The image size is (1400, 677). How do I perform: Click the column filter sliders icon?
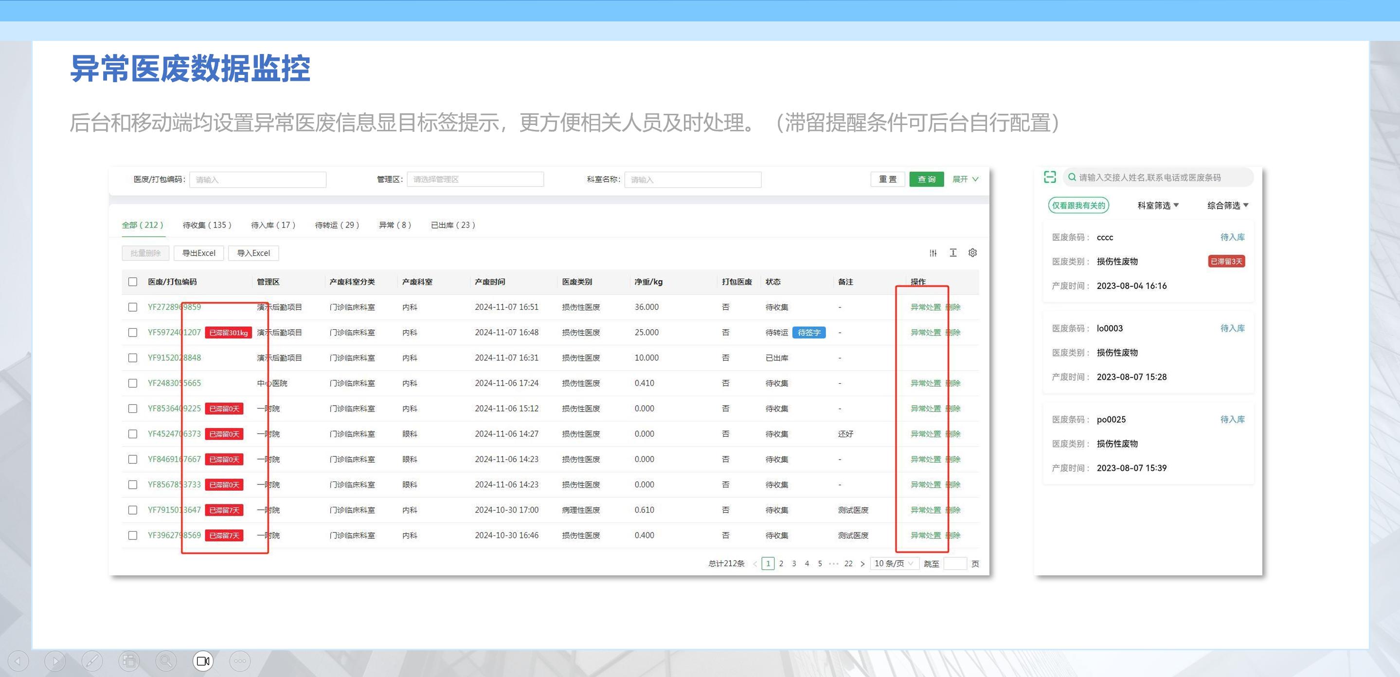[933, 252]
